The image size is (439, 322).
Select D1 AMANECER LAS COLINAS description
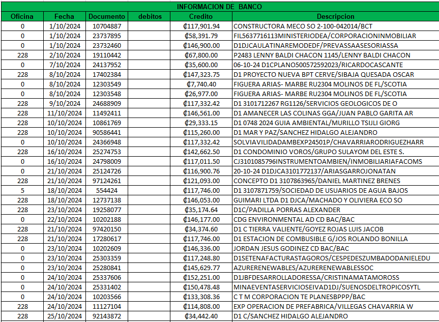point(336,113)
